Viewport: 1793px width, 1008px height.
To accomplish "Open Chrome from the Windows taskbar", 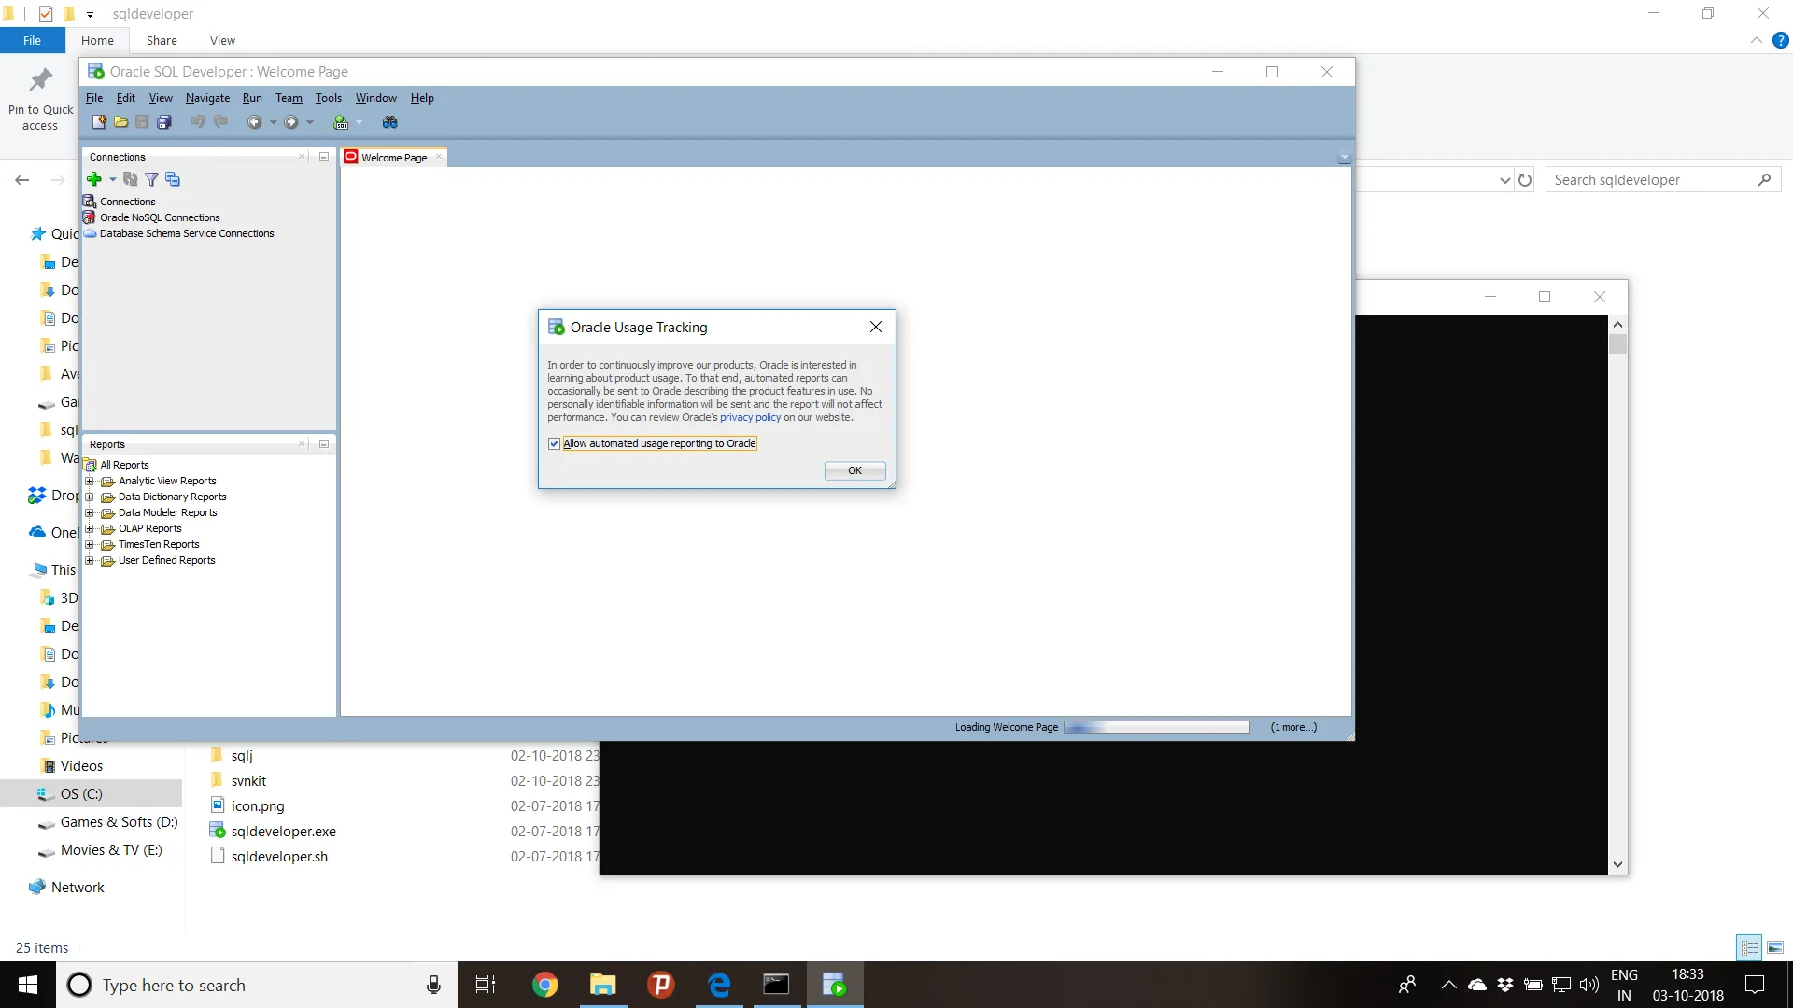I will [x=544, y=985].
